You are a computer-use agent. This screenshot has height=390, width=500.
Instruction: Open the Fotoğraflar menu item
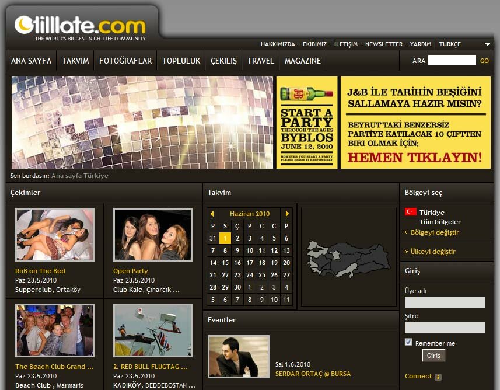(x=125, y=61)
